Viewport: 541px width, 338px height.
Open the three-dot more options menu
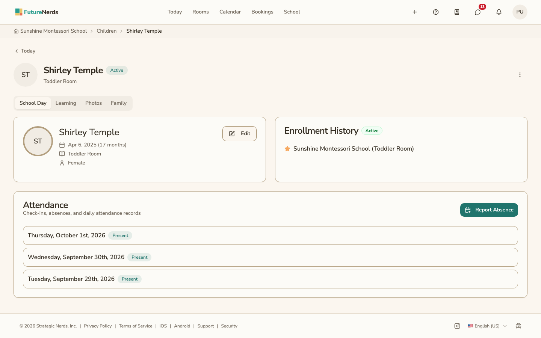(520, 75)
